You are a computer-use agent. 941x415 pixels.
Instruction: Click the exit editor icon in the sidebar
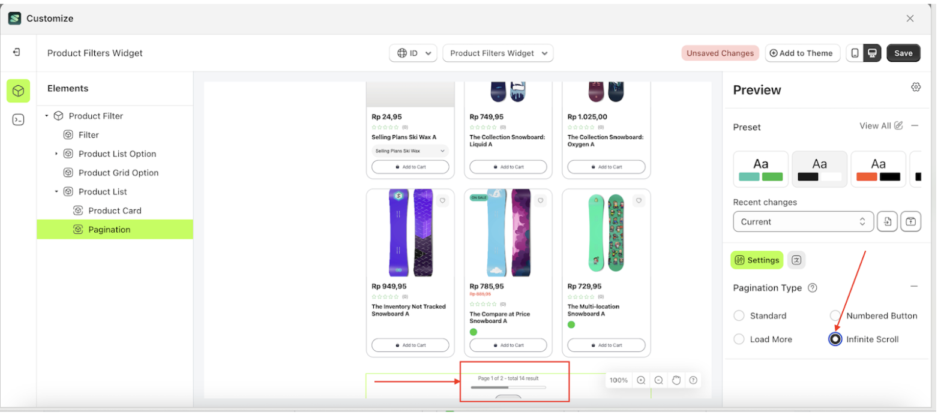click(17, 52)
